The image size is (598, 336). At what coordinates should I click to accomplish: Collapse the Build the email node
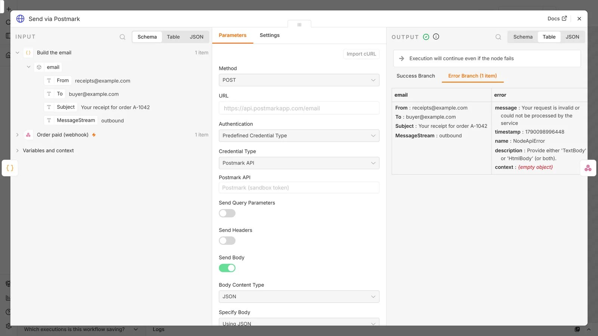click(x=17, y=53)
